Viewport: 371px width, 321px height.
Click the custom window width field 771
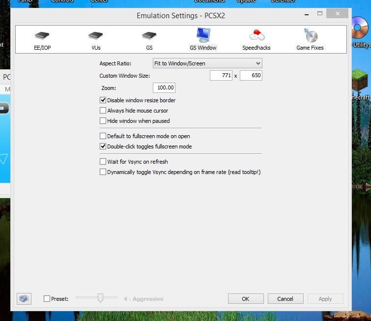coord(221,76)
